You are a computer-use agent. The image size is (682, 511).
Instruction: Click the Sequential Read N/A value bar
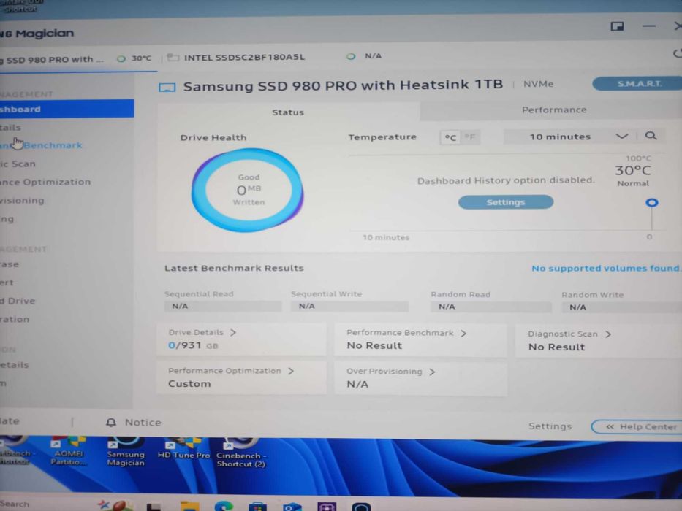click(223, 306)
